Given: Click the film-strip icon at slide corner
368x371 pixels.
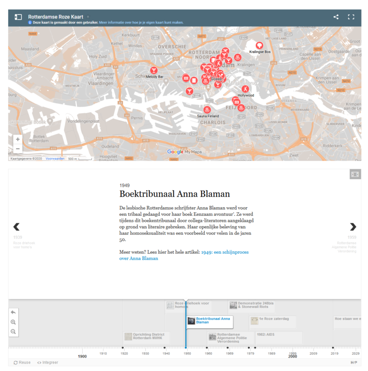Looking at the screenshot, I should coord(355,174).
